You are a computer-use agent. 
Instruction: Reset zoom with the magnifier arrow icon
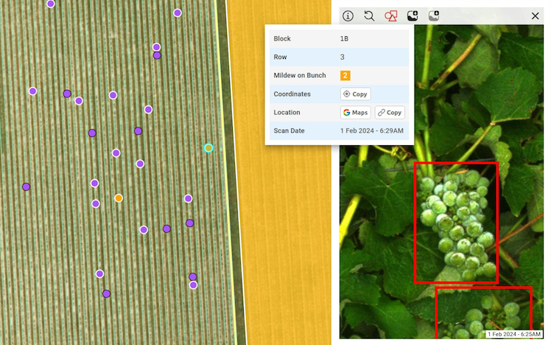tap(369, 15)
